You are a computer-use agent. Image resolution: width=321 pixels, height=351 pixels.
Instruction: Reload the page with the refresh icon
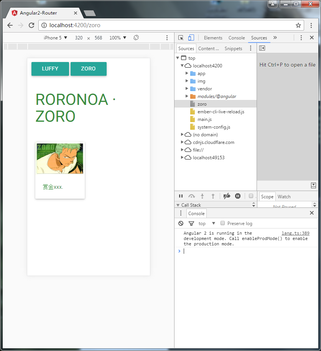[31, 25]
